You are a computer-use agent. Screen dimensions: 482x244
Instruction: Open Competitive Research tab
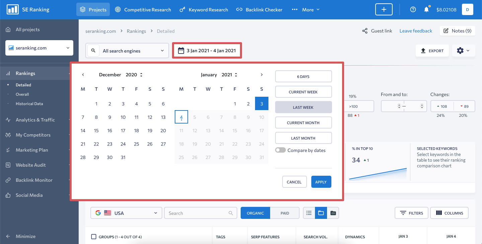click(143, 10)
